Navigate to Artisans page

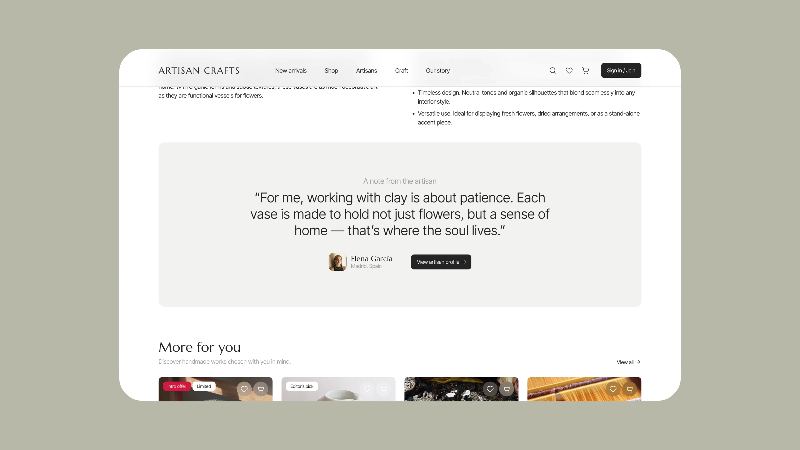366,71
